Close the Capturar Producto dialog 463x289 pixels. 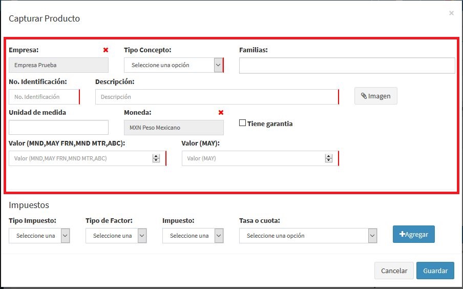click(451, 13)
